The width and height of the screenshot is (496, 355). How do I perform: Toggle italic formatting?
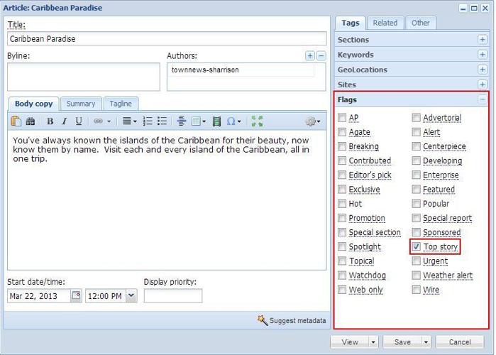pos(64,121)
